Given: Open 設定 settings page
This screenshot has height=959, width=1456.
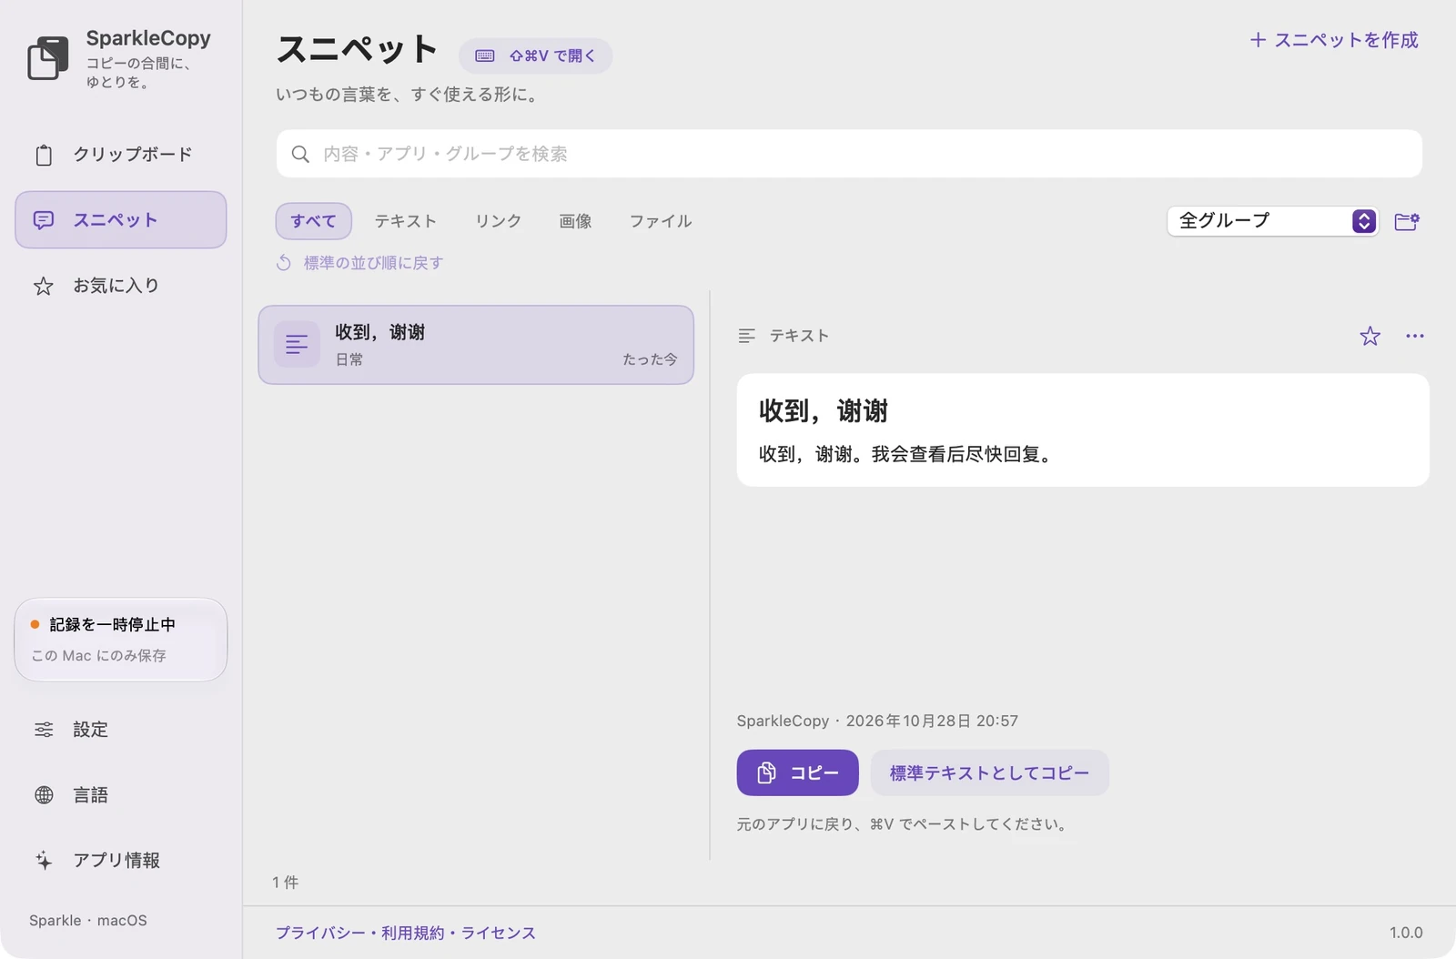Looking at the screenshot, I should pyautogui.click(x=120, y=730).
